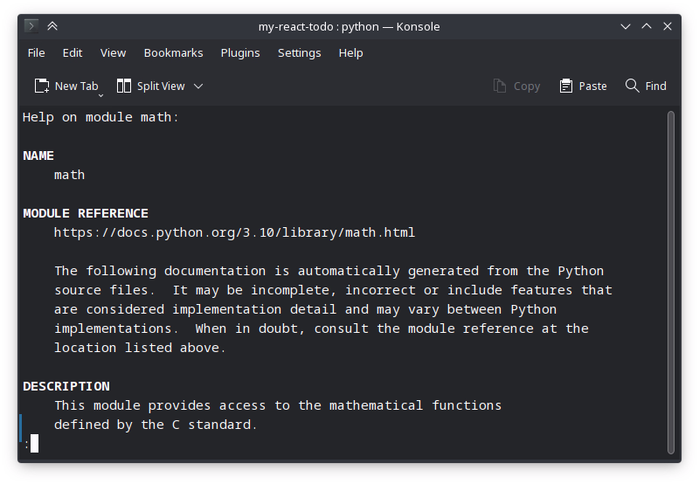Screen dimensions: 699x484
Task: Click the Copy toolbar button
Action: [516, 86]
